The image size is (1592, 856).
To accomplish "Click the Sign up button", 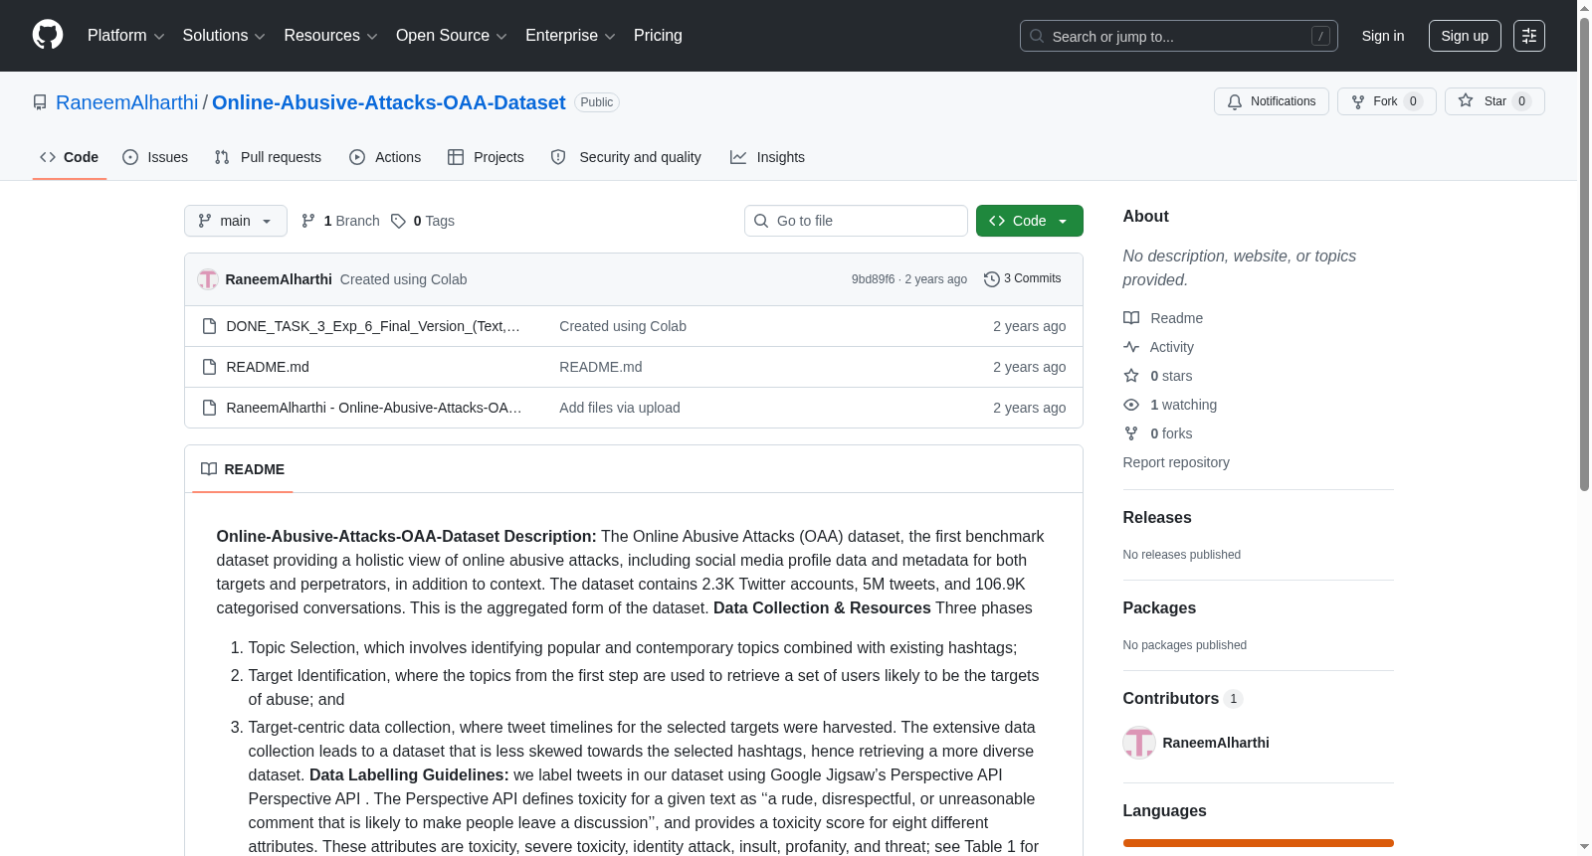I will (1465, 36).
